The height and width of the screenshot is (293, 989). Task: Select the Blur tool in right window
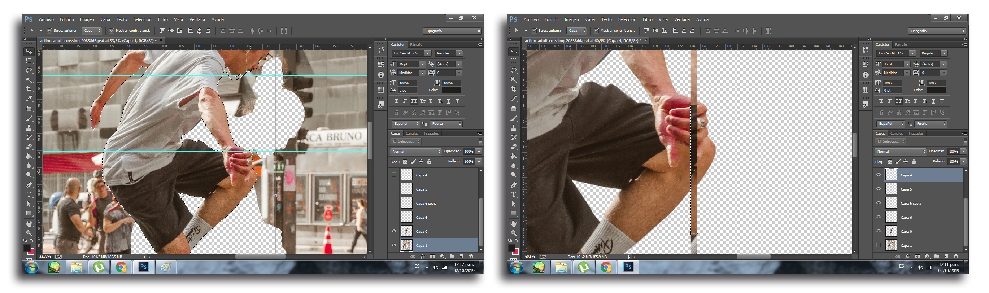[x=514, y=166]
